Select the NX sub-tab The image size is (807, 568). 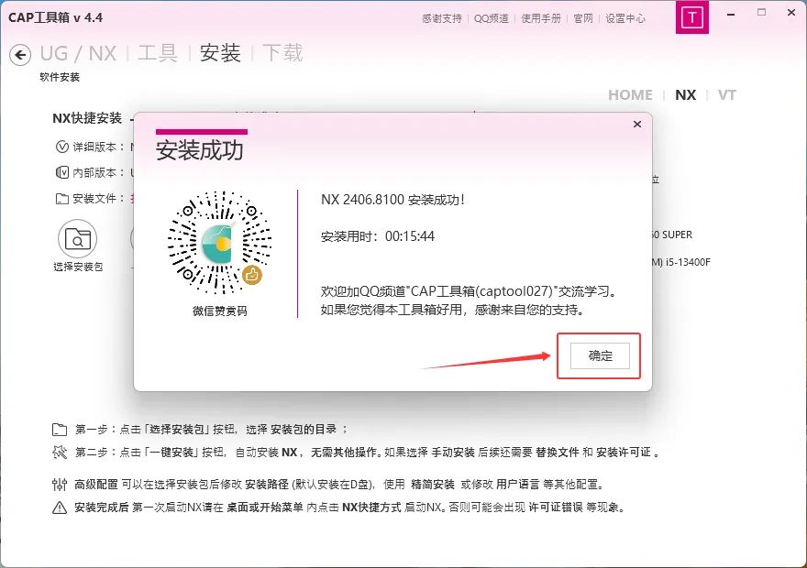(x=686, y=95)
